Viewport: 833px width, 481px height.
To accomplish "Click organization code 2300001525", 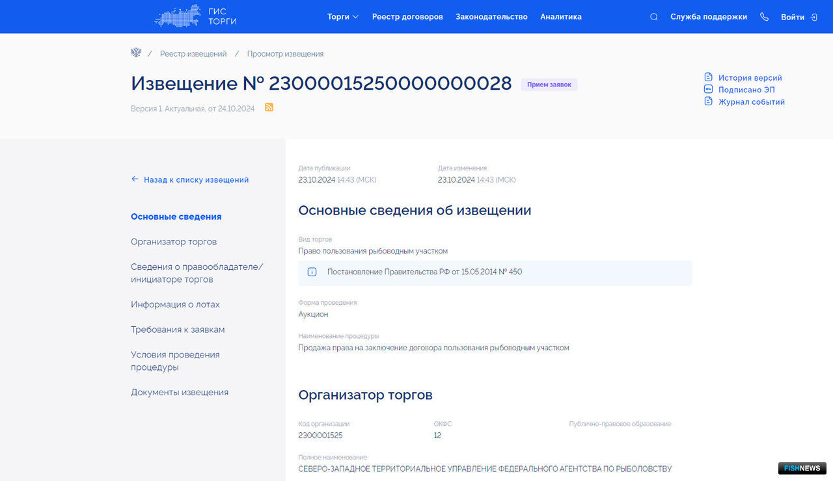I will 320,435.
